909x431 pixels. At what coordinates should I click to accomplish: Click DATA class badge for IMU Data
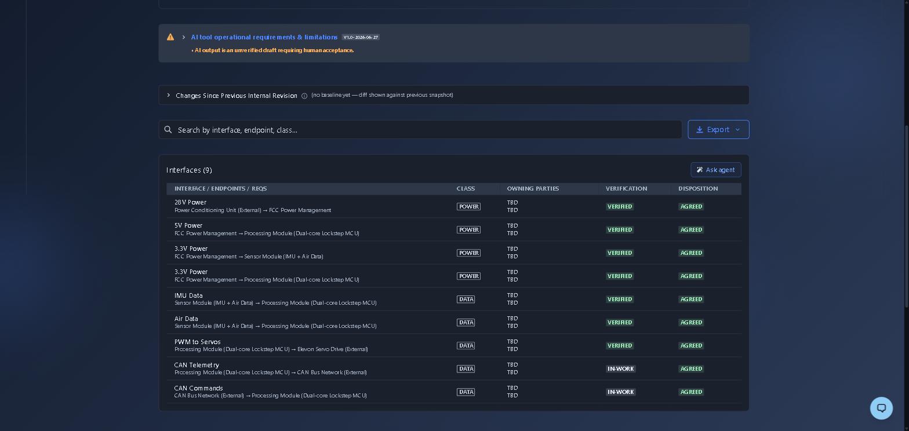pos(466,299)
